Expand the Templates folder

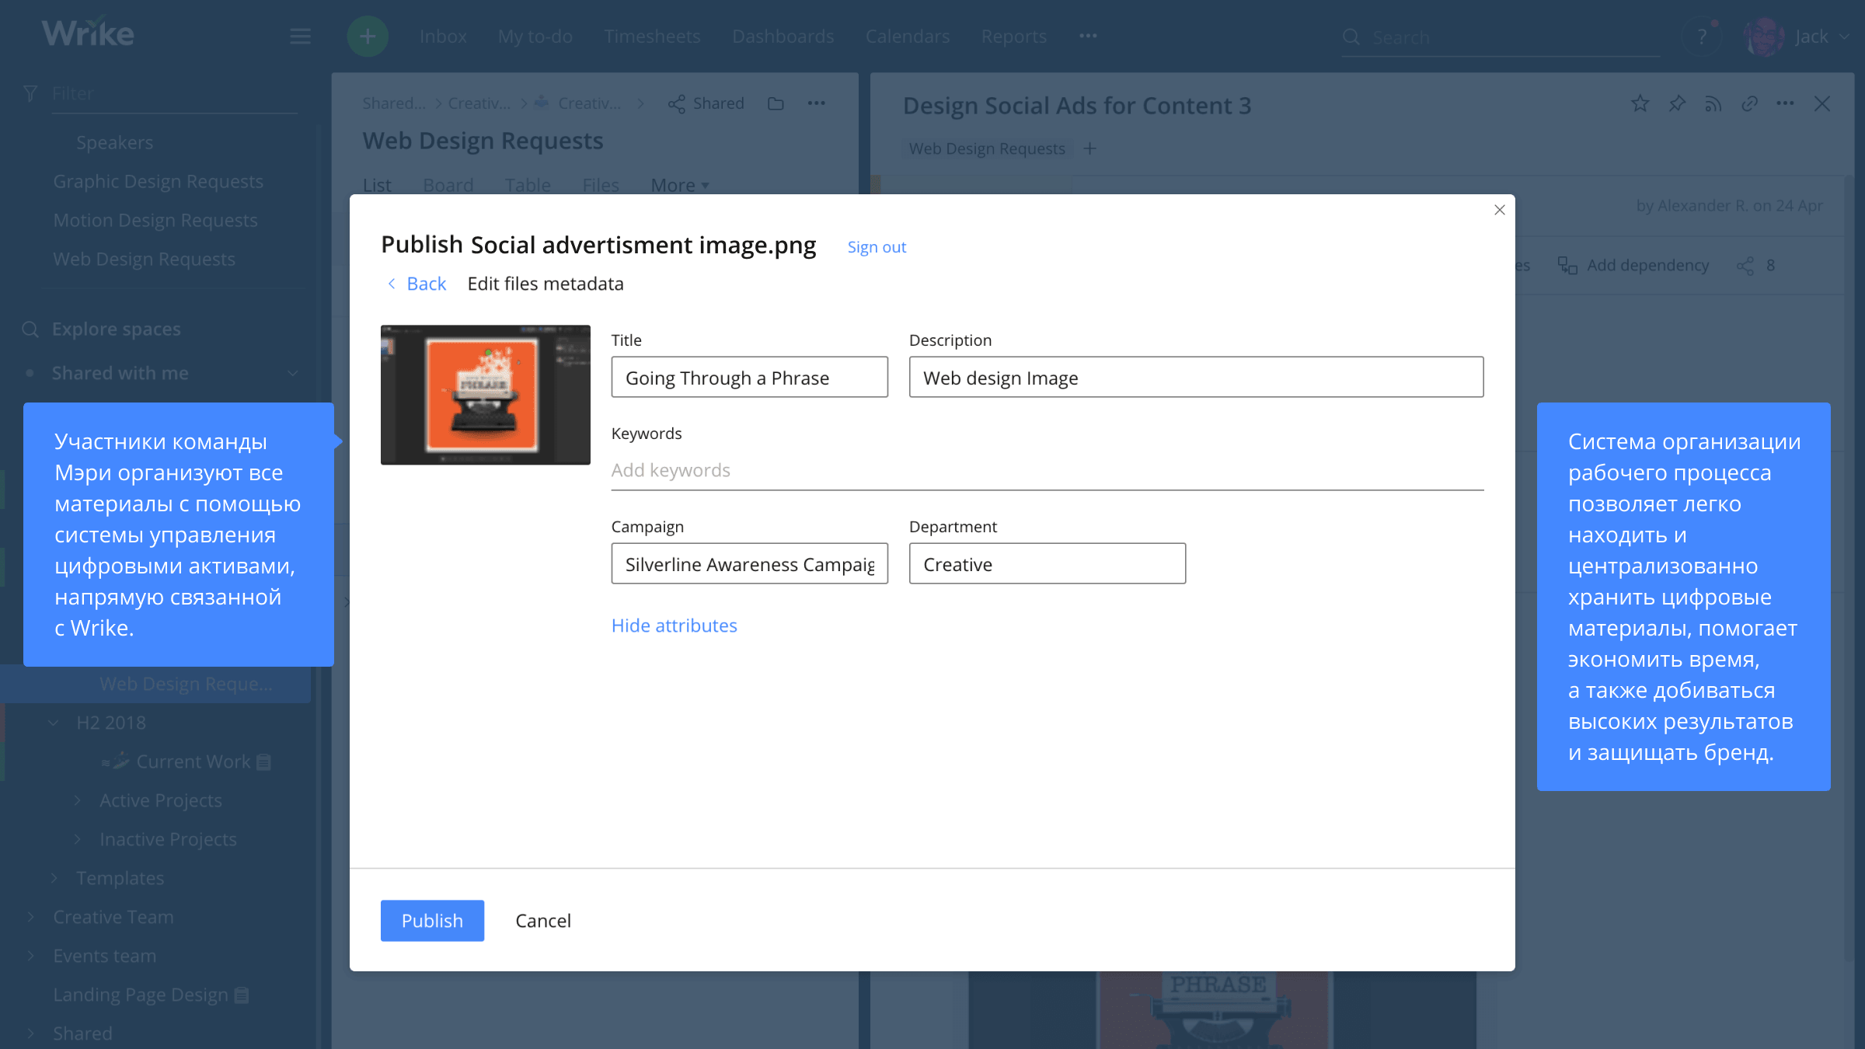pyautogui.click(x=54, y=878)
